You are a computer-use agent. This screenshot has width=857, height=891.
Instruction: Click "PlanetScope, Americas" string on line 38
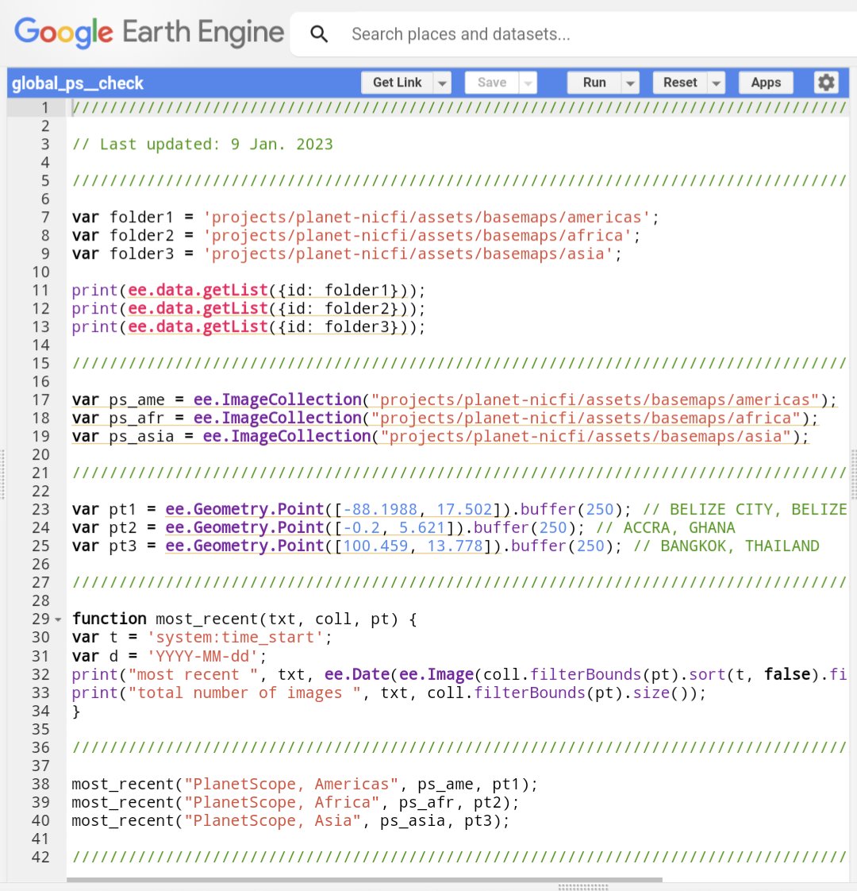click(x=290, y=784)
